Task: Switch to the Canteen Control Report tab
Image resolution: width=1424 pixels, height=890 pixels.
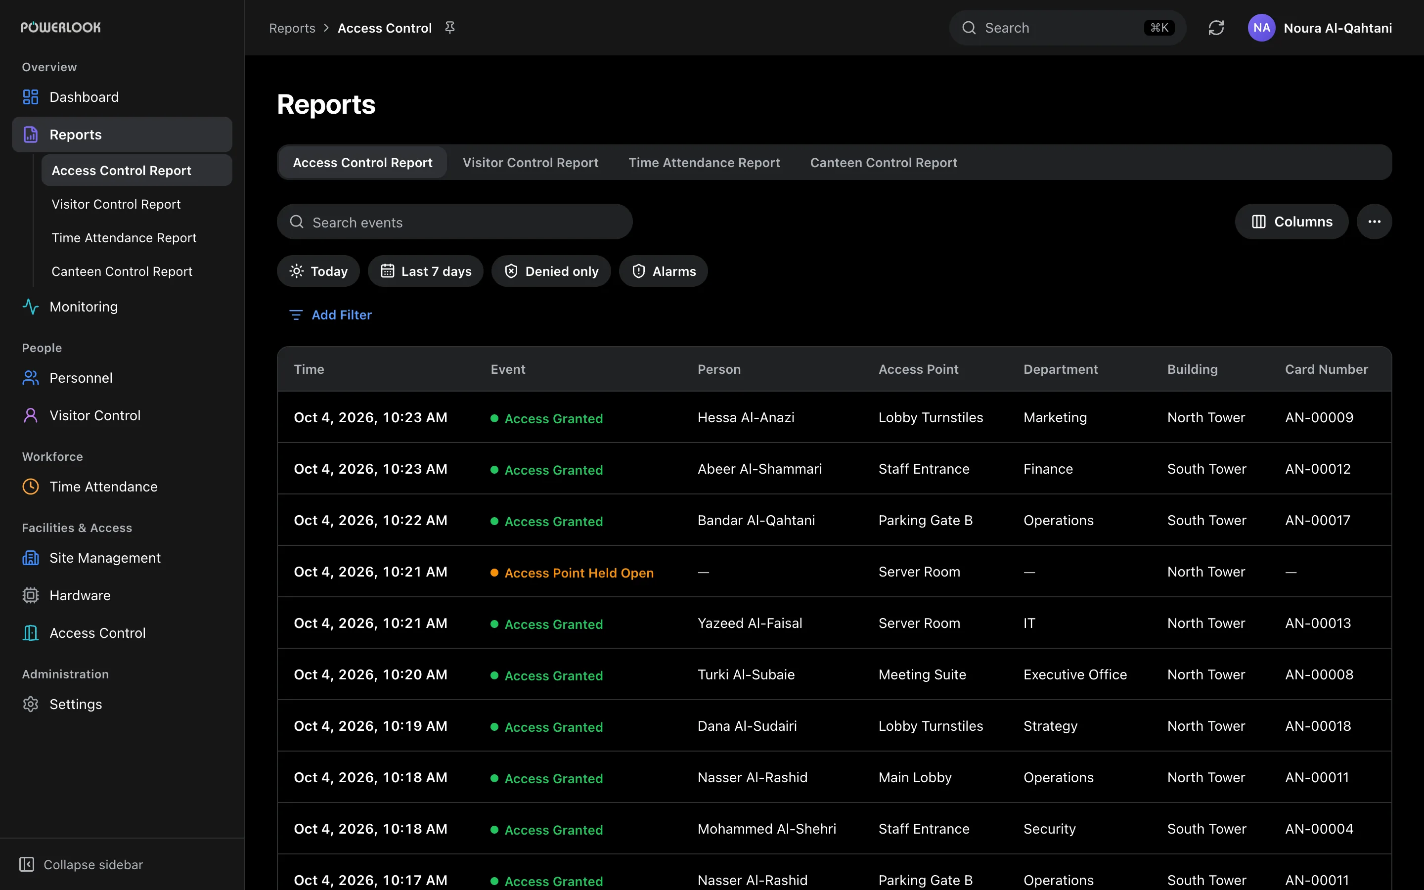Action: 883,163
